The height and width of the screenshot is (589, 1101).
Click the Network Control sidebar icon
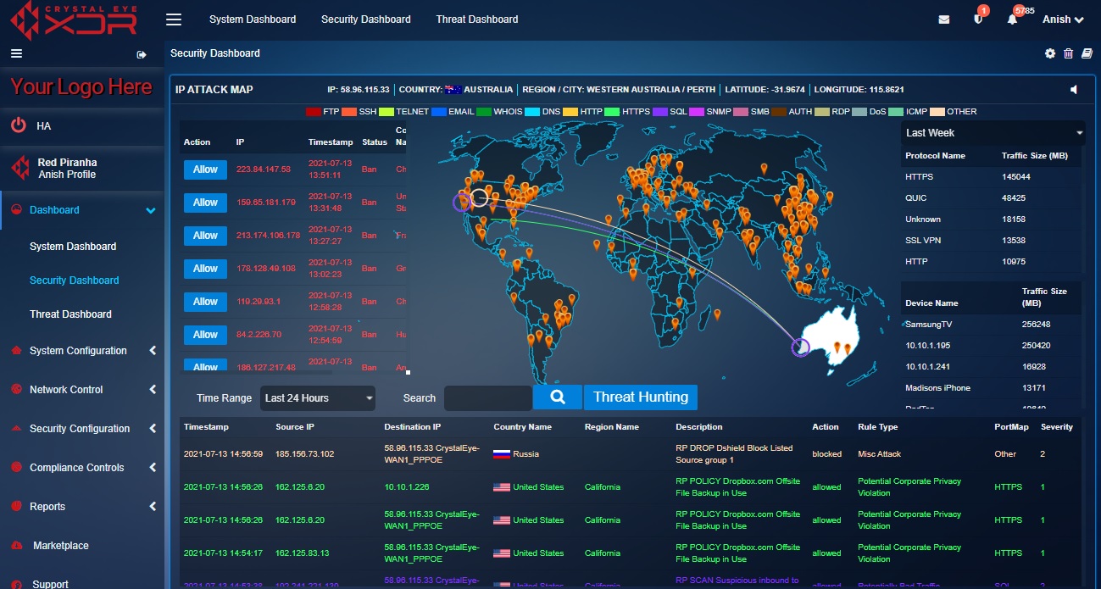[x=14, y=389]
